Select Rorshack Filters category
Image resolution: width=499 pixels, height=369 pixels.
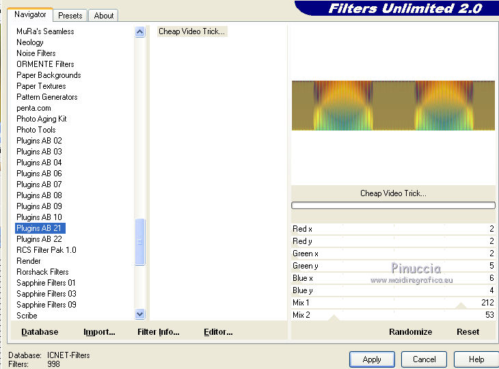pos(42,272)
